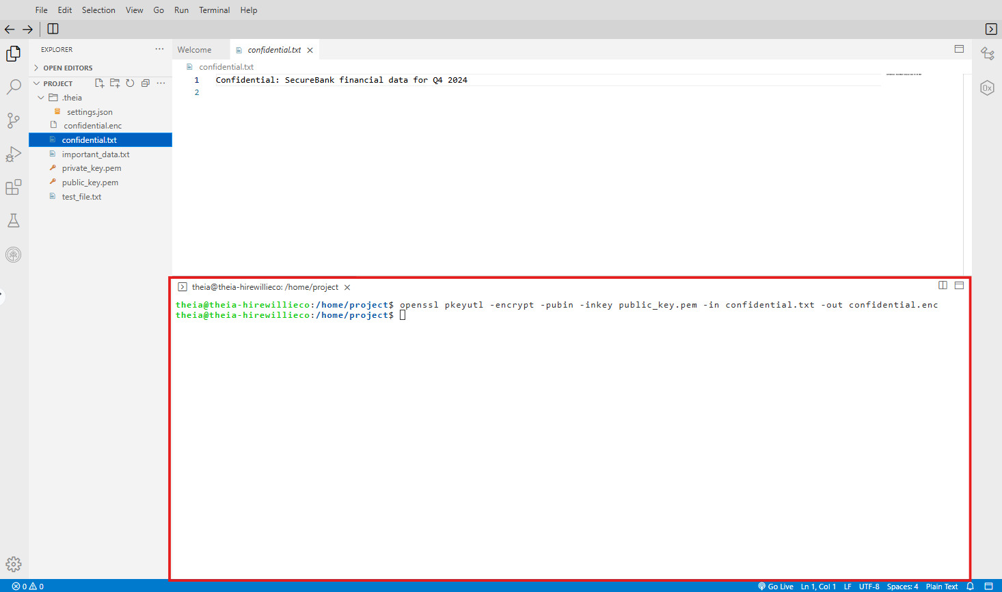Viewport: 1002px width, 592px height.
Task: Click New File icon in PROJECT header
Action: [100, 83]
